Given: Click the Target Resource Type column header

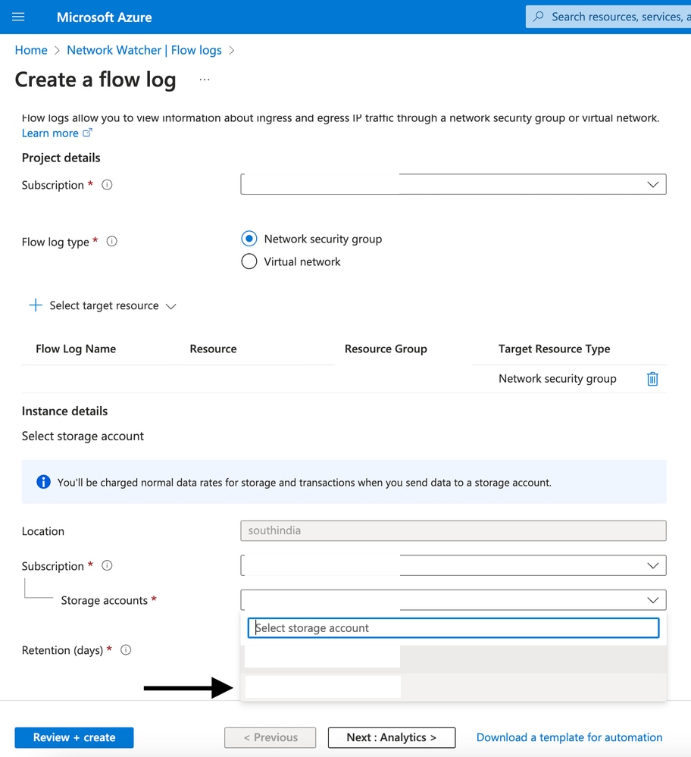Looking at the screenshot, I should click(555, 349).
